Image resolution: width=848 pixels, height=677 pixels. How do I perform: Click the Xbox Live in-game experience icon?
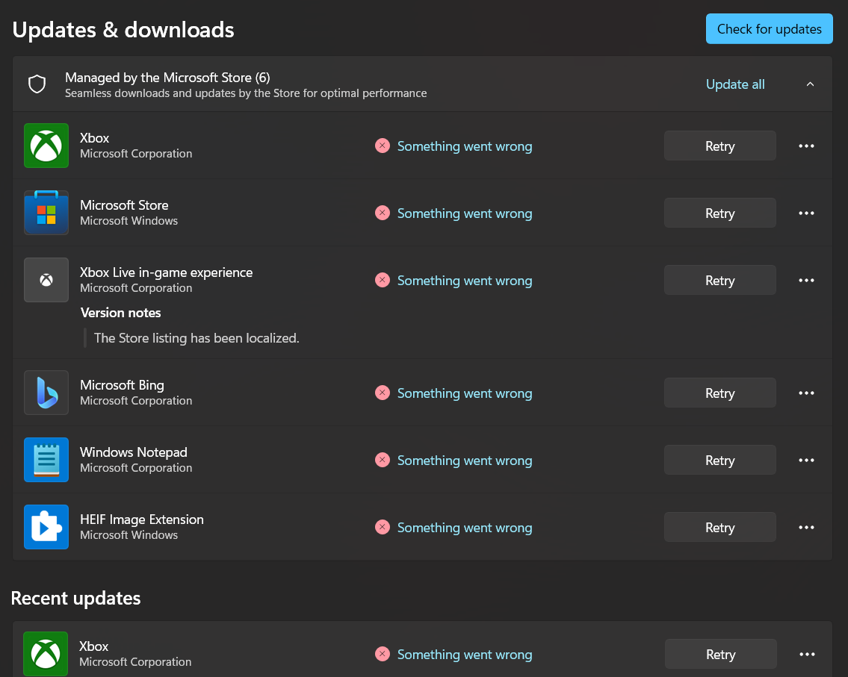pos(46,280)
